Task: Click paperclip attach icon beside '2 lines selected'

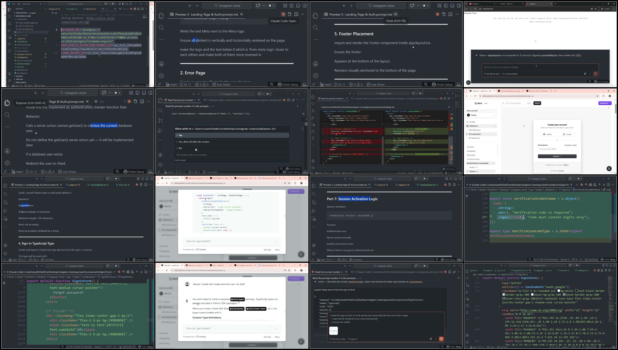Action: coord(585,74)
